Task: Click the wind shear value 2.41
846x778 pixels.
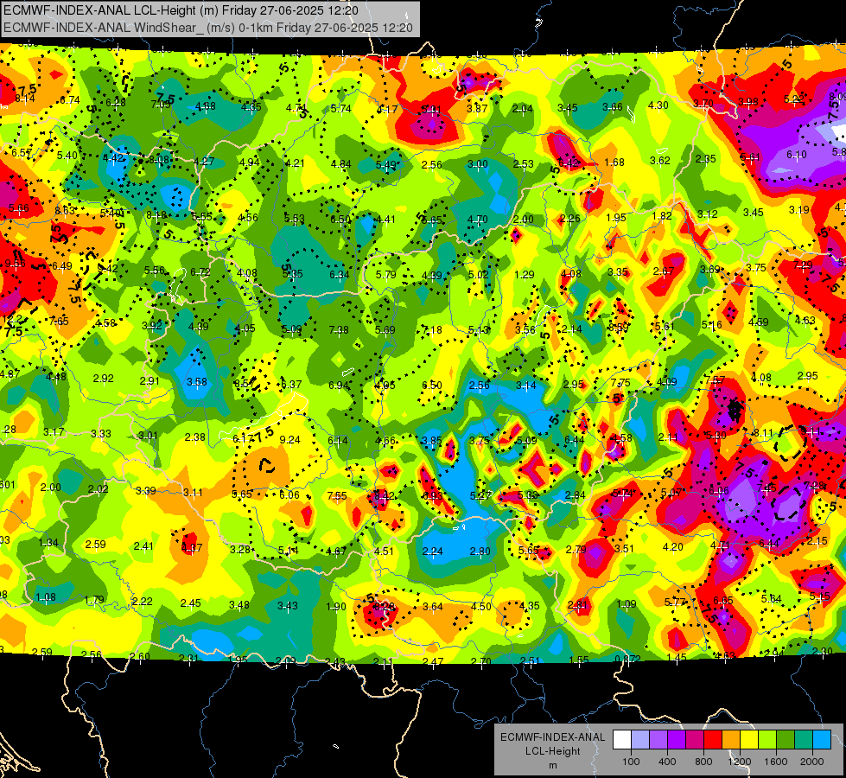Action: (143, 545)
